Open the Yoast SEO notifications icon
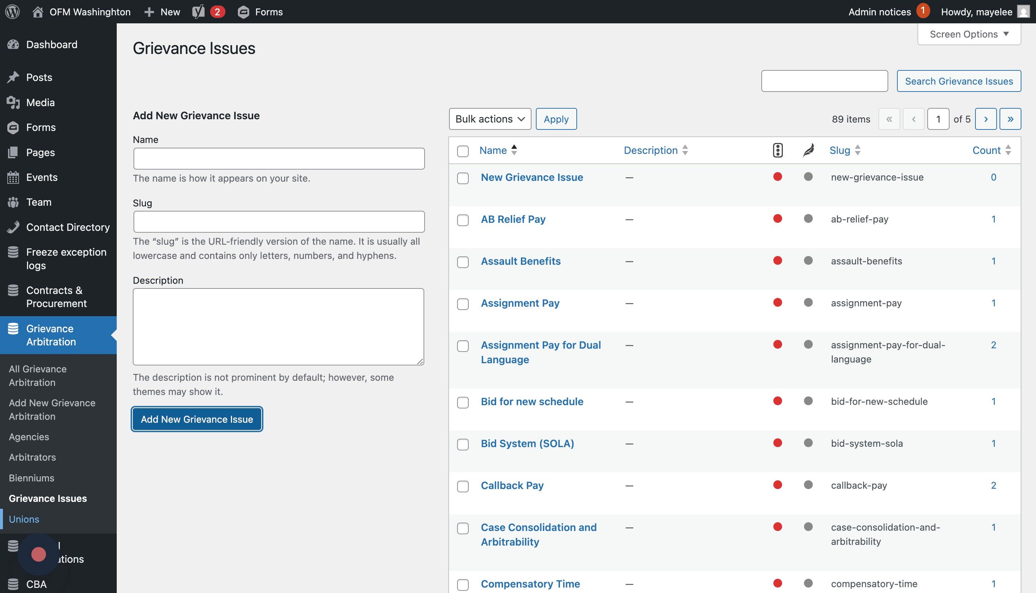This screenshot has width=1036, height=593. (x=199, y=11)
